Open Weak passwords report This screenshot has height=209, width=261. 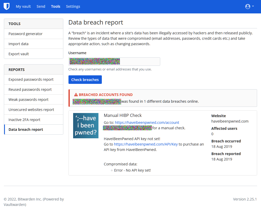(33, 100)
